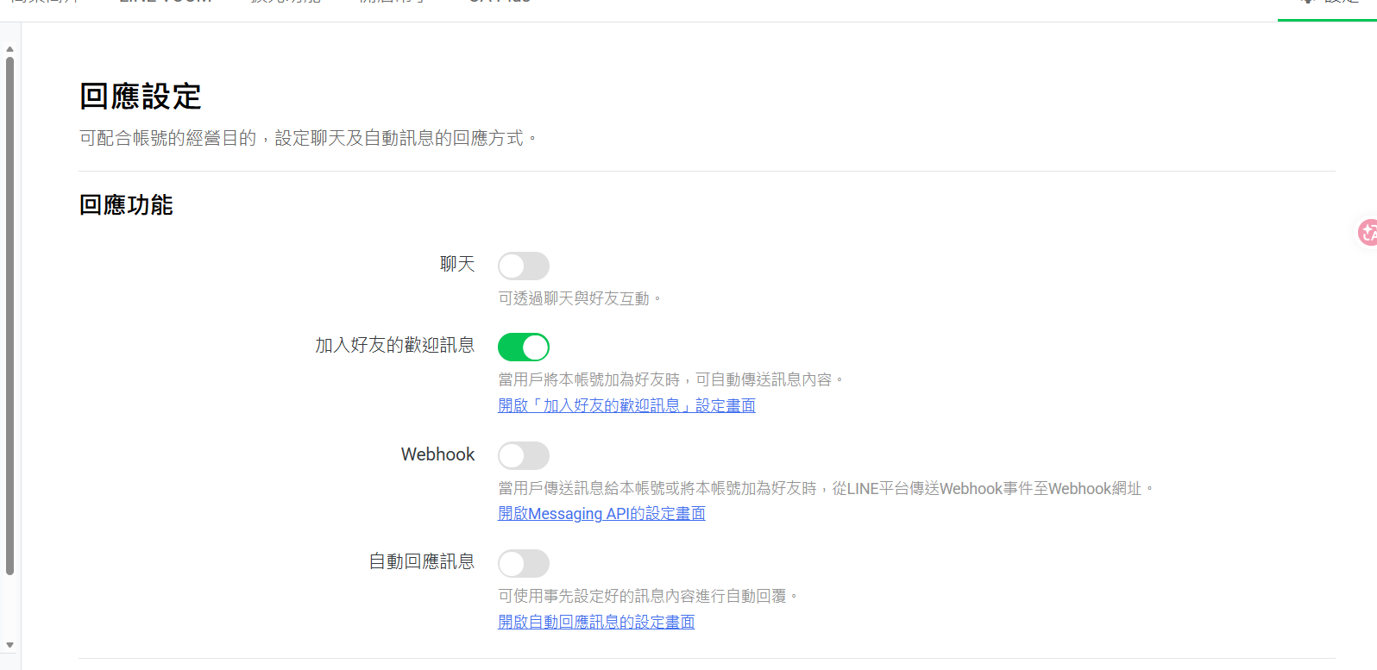Click the vertical scrollbar thumb
This screenshot has width=1377, height=670.
click(9, 316)
